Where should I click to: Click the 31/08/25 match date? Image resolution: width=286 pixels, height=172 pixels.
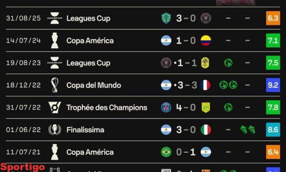(23, 18)
